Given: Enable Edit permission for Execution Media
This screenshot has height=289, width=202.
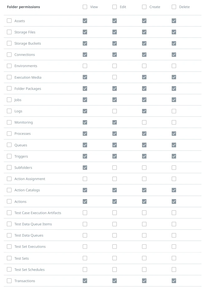Looking at the screenshot, I should (115, 77).
